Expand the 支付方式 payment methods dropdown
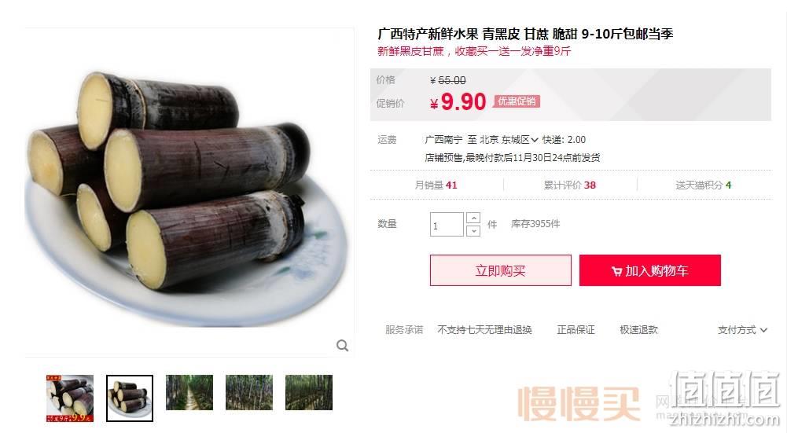The height and width of the screenshot is (433, 787). click(742, 329)
